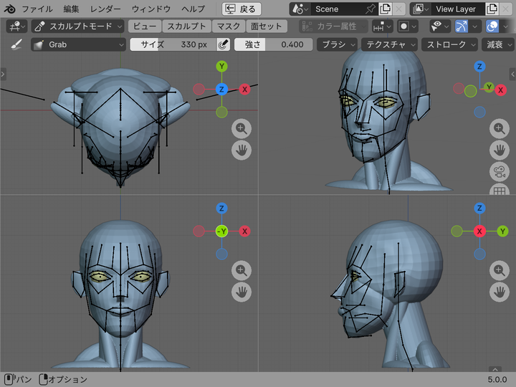516x387 pixels.
Task: Click zoom magnifier in the perspective viewport
Action: 500,128
